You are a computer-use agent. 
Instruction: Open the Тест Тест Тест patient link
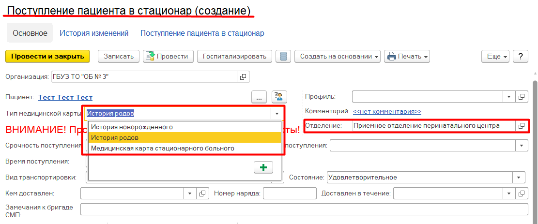[x=65, y=97]
